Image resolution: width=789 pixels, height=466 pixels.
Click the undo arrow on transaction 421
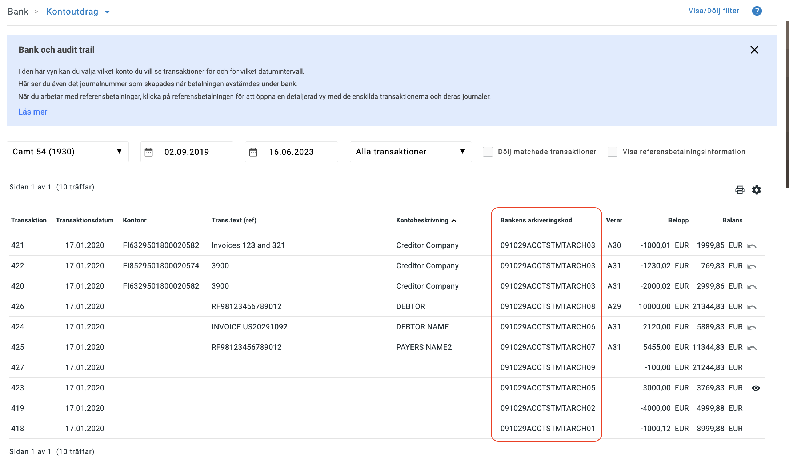coord(752,245)
